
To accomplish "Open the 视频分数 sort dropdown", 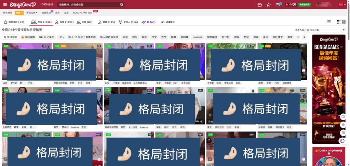I will tap(325, 30).
